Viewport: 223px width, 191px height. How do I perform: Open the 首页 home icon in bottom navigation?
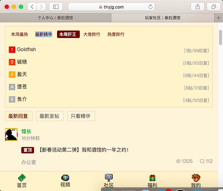pyautogui.click(x=22, y=178)
